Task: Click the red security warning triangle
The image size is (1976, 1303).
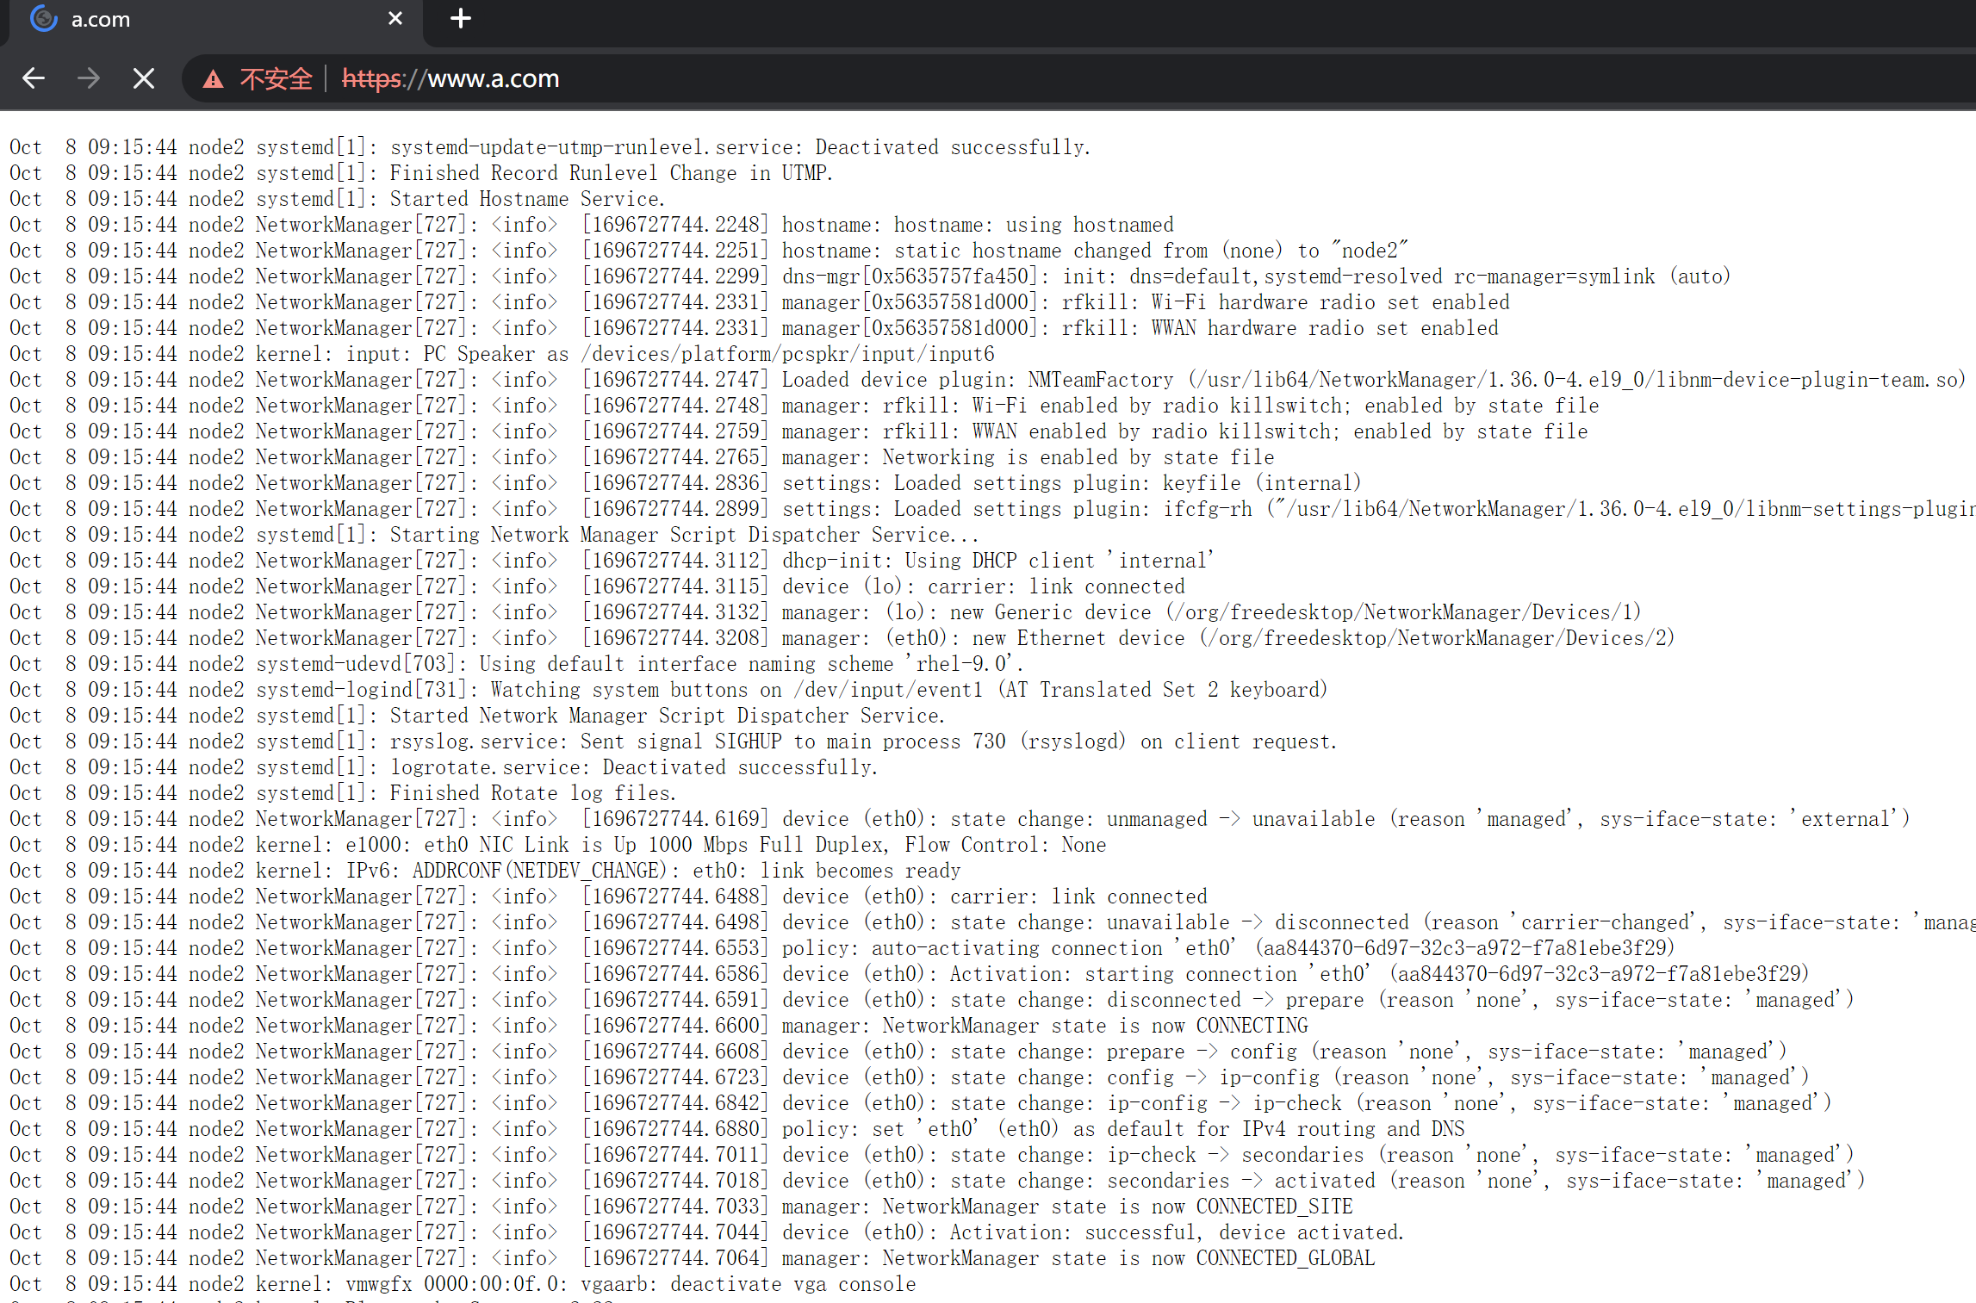Action: [x=213, y=79]
